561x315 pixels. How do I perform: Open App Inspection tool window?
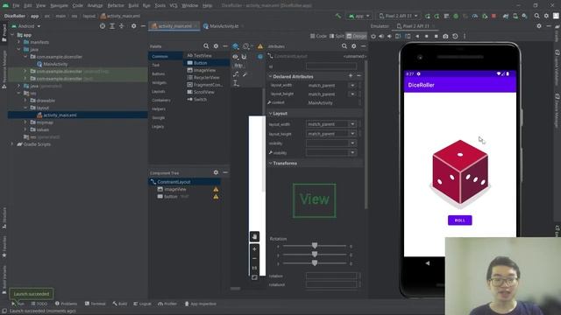[x=201, y=304]
